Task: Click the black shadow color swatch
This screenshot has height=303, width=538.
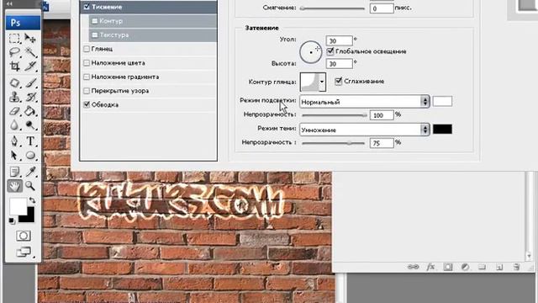Action: coord(442,129)
